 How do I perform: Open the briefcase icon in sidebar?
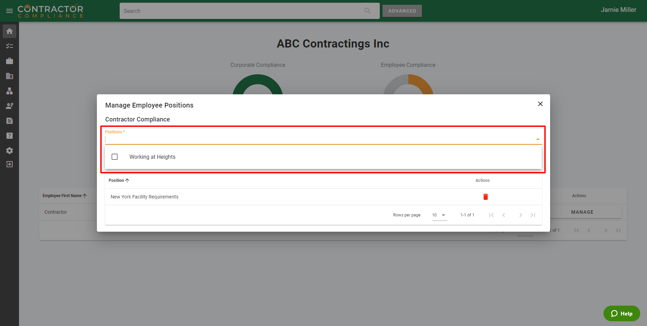click(10, 61)
